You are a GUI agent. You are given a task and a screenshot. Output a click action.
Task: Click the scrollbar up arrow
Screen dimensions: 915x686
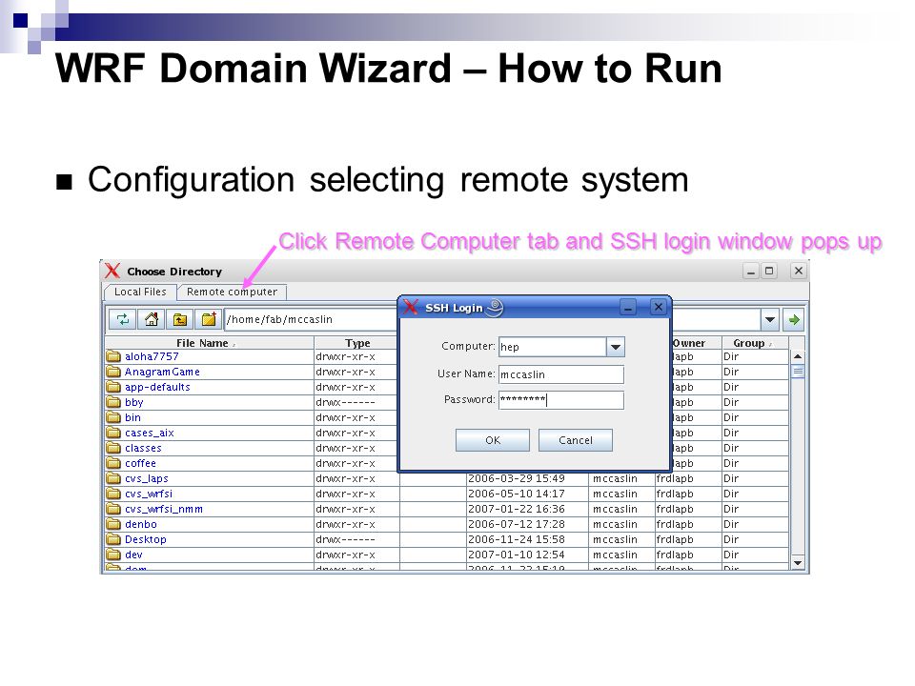[798, 356]
